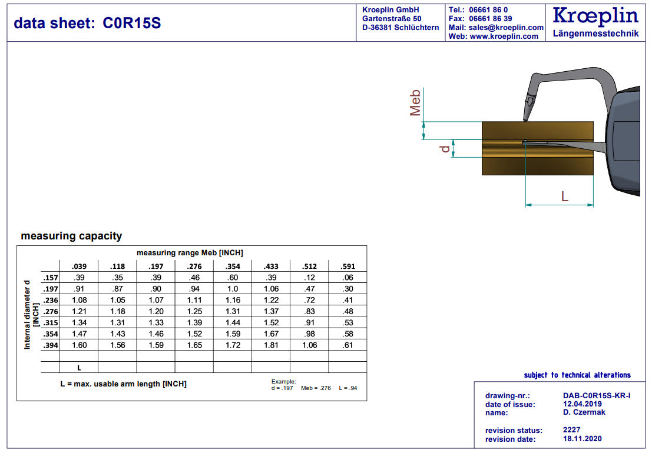Click the table cell showing 1.81

271,345
